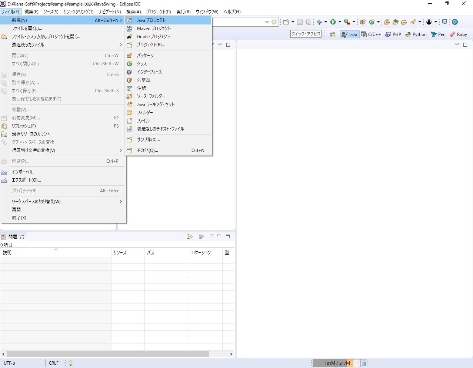
Task: Switch to the Perl perspective
Action: [x=438, y=34]
